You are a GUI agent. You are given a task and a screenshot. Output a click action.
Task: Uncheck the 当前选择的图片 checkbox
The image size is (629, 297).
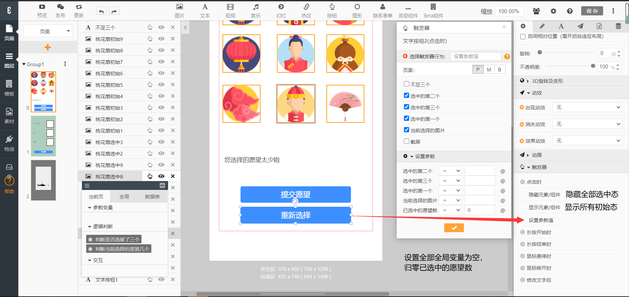coord(407,130)
